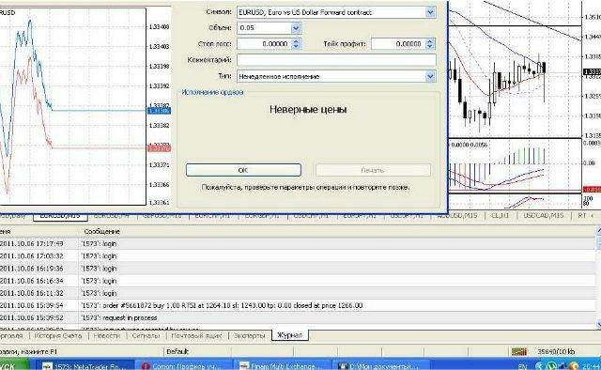Click the greyed Печать button
Screen dimensions: 601x370
[373, 170]
